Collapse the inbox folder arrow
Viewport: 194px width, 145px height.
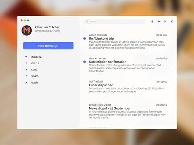pyautogui.click(x=26, y=57)
